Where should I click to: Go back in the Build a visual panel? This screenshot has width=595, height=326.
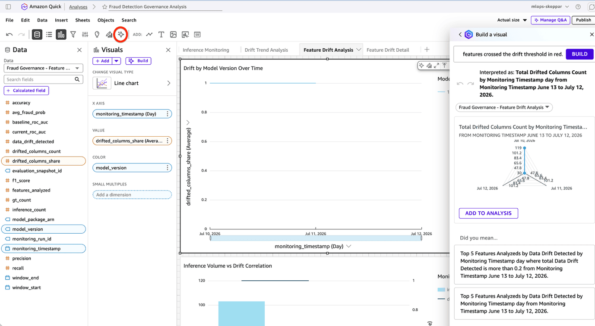click(460, 34)
